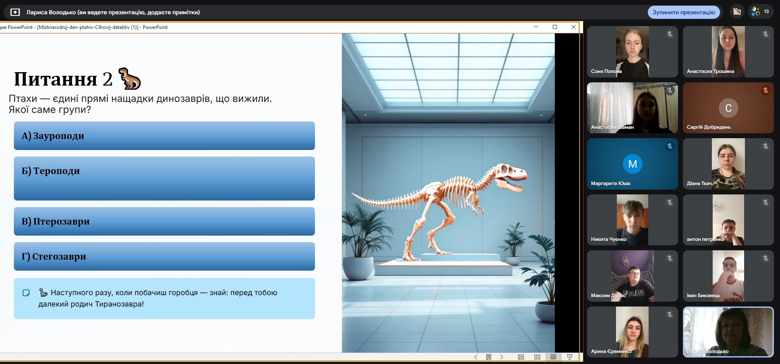Click Зупинити презентацію button
The image size is (780, 364).
[x=684, y=12]
